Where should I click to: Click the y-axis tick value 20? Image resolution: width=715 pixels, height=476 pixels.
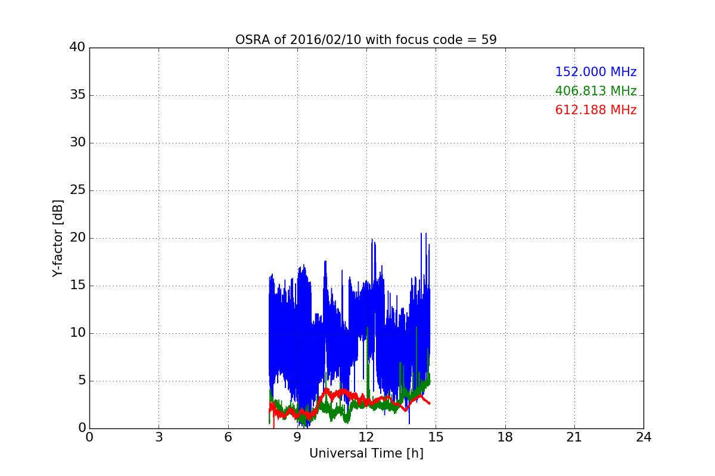(77, 238)
